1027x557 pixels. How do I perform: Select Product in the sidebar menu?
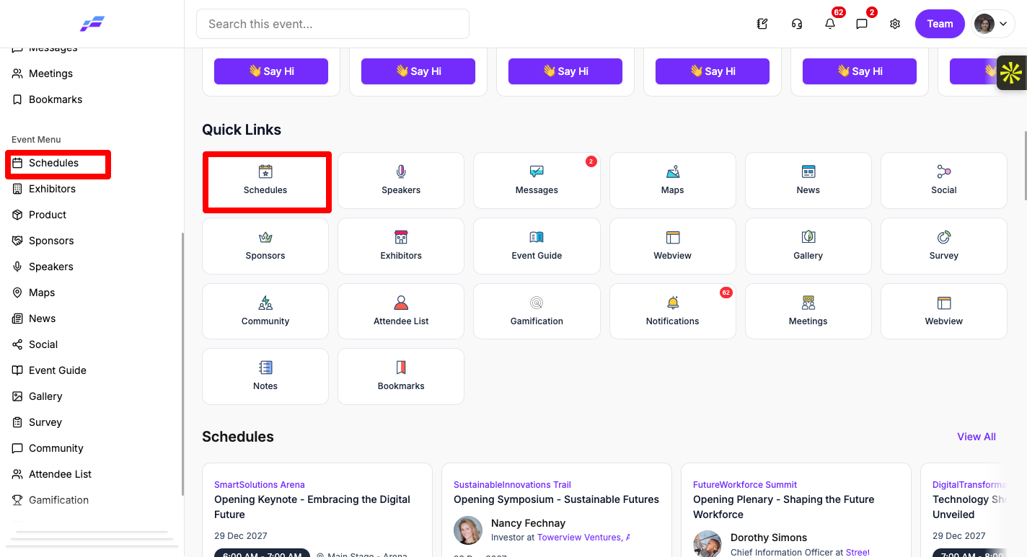(48, 215)
